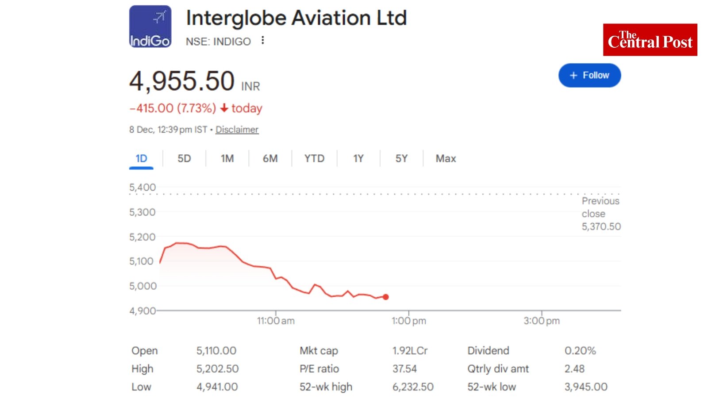Select the YTD time range
Screen dimensions: 708x398
pos(314,158)
